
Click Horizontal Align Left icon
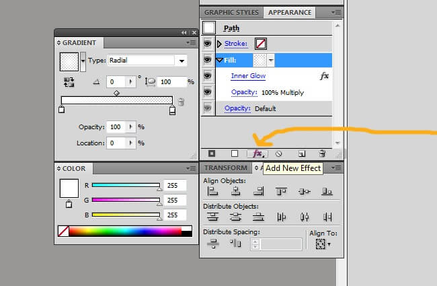[214, 192]
